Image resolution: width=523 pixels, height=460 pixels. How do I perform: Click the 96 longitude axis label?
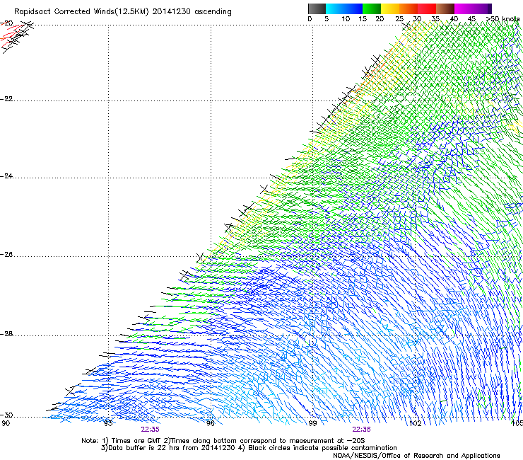coord(210,423)
